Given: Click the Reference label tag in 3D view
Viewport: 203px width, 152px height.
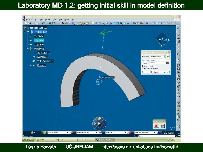Looking at the screenshot, I should tap(108, 77).
